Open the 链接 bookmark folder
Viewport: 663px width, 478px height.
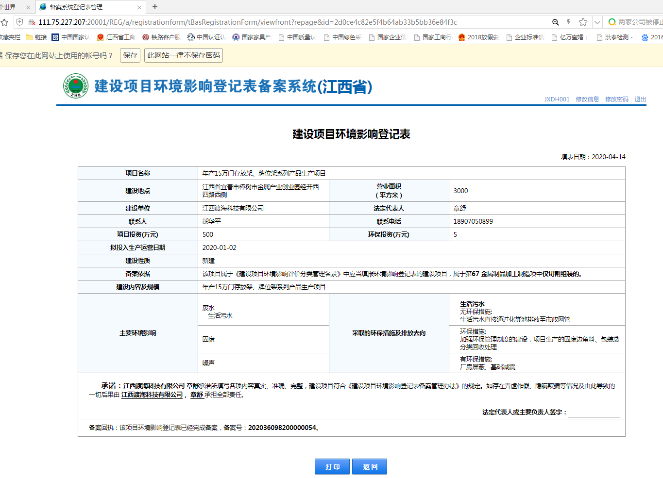tap(36, 37)
